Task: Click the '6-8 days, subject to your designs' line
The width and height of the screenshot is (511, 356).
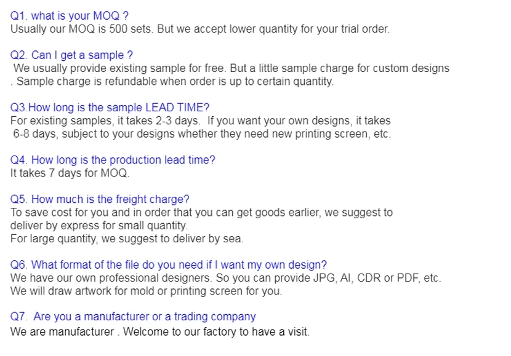Action: click(201, 133)
